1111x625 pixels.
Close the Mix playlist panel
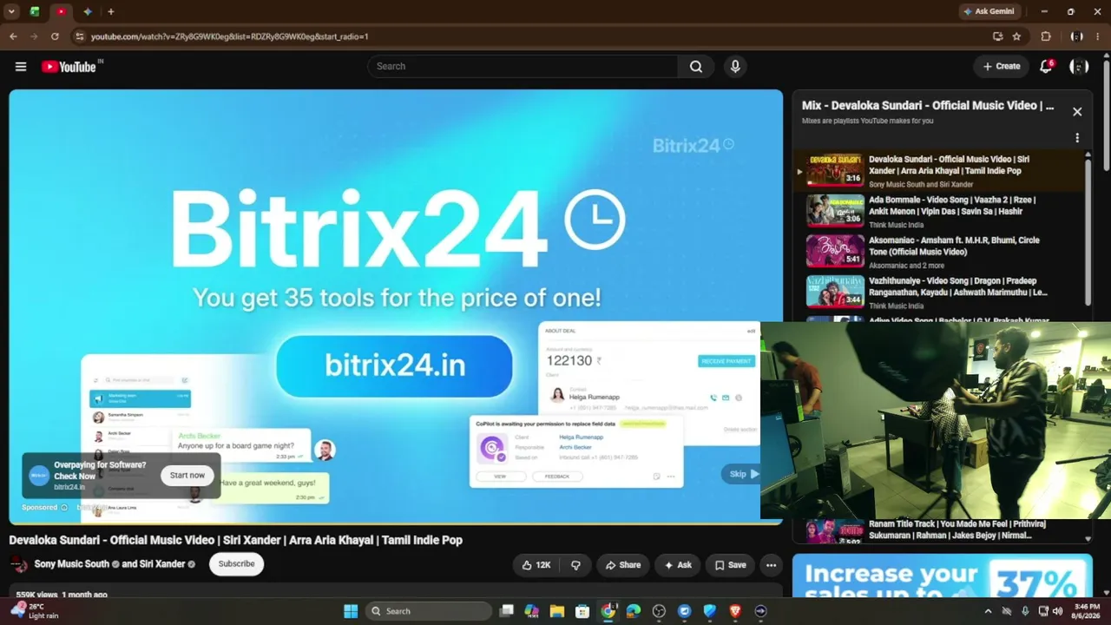click(1077, 111)
